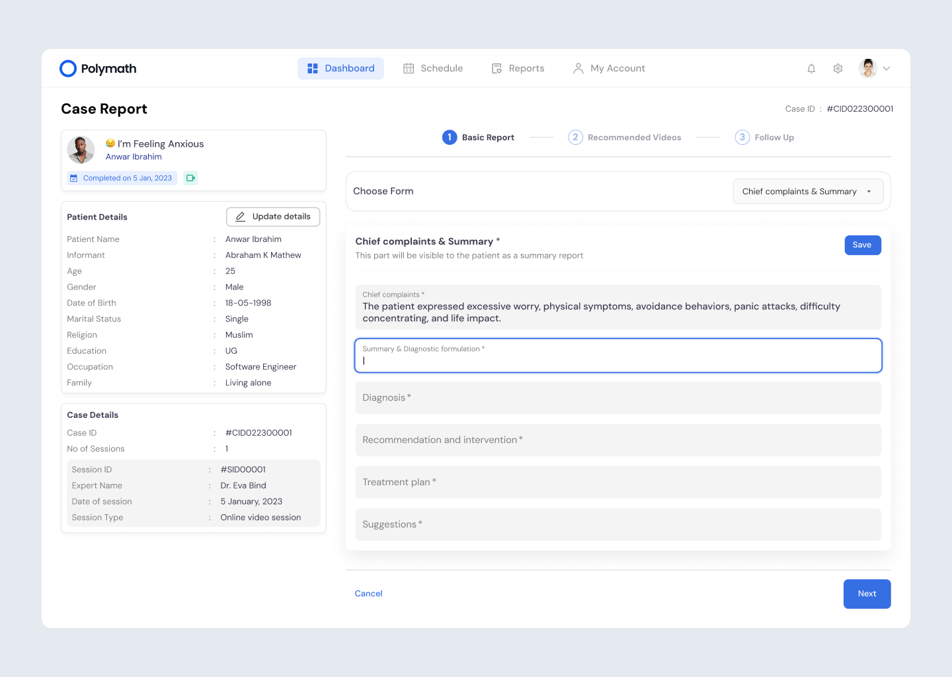Viewport: 952px width, 677px height.
Task: Select the Dashboard tab
Action: (x=340, y=69)
